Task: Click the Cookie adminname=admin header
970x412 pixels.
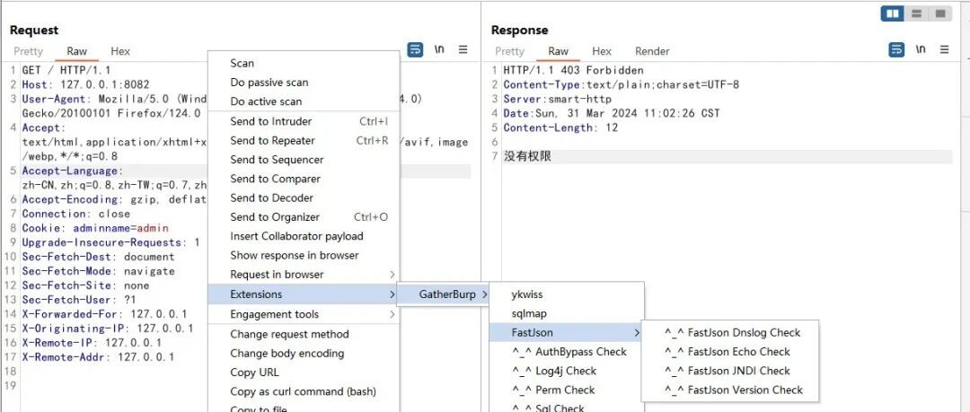Action: pos(95,228)
